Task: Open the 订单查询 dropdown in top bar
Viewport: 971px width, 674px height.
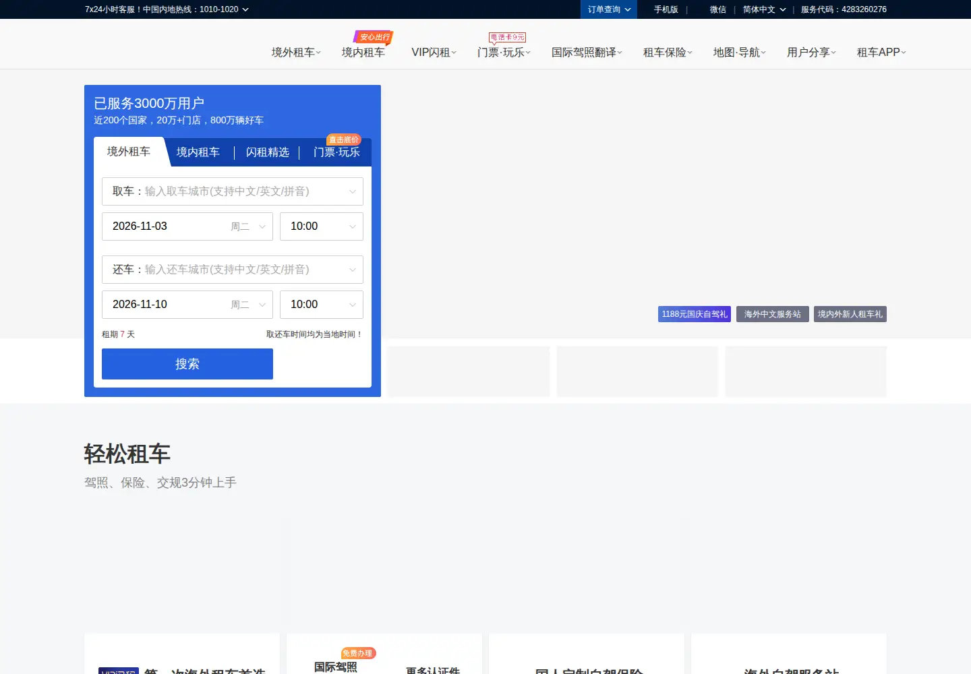Action: click(609, 9)
